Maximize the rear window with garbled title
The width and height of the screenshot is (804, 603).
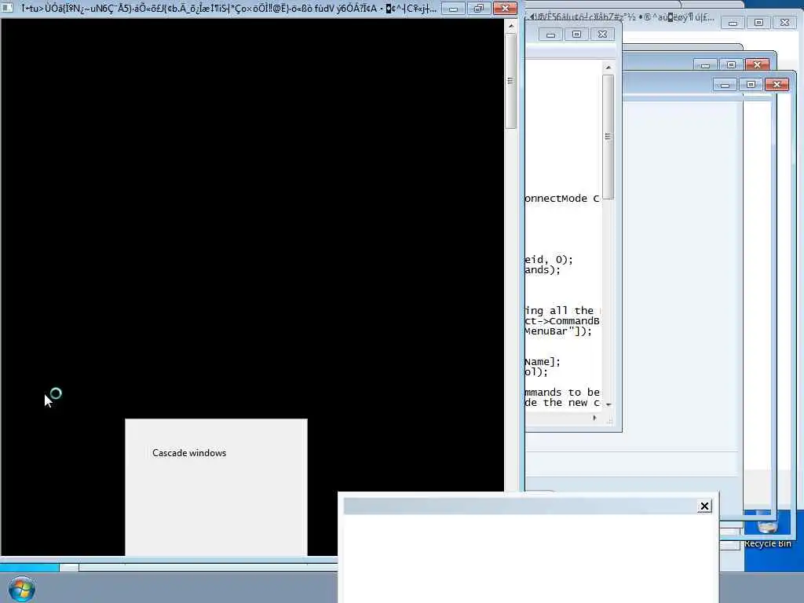pyautogui.click(x=759, y=23)
